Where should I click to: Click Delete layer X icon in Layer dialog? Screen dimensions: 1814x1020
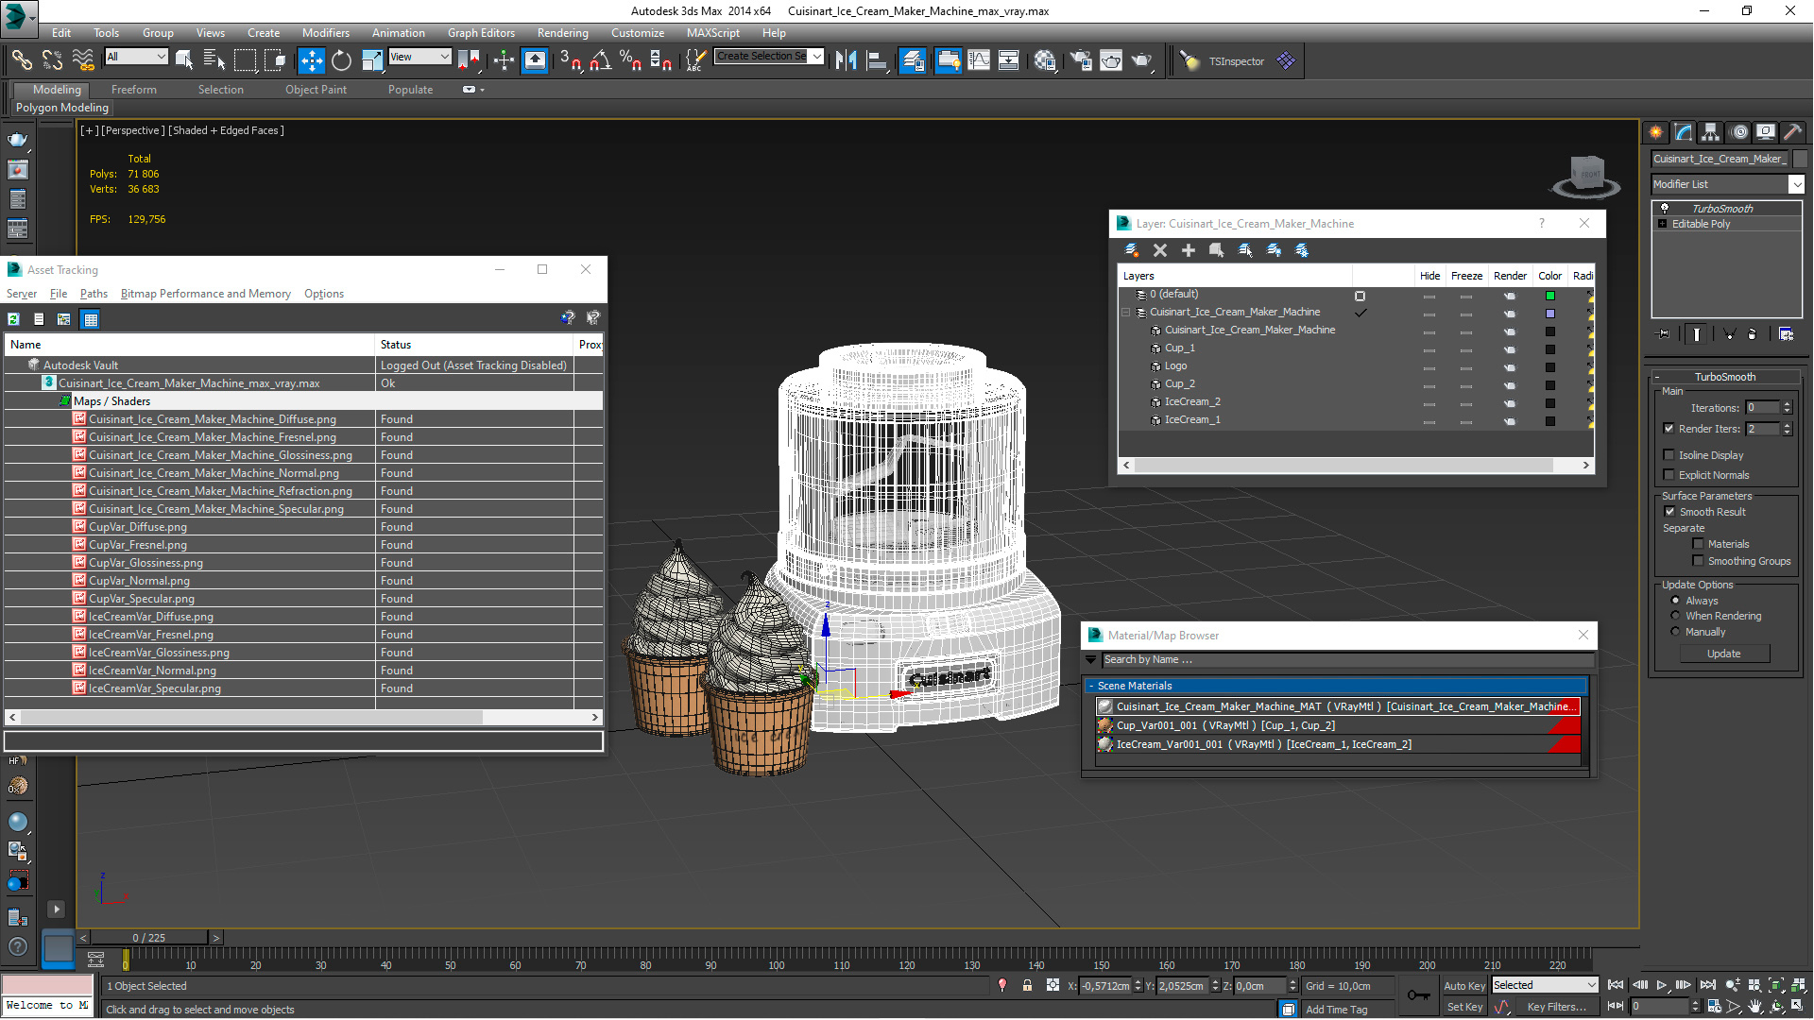point(1160,250)
